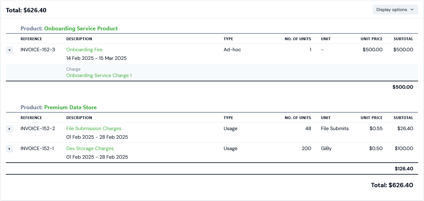Select the INVOICE-152-2 reference text
This screenshot has height=201, width=424.
(38, 129)
